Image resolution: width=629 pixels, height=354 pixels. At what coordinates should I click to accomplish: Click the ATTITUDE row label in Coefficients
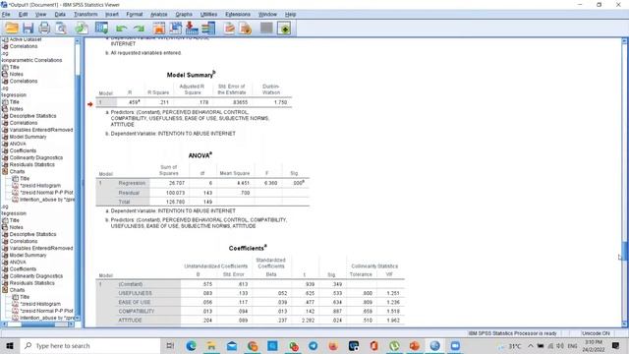coord(130,321)
